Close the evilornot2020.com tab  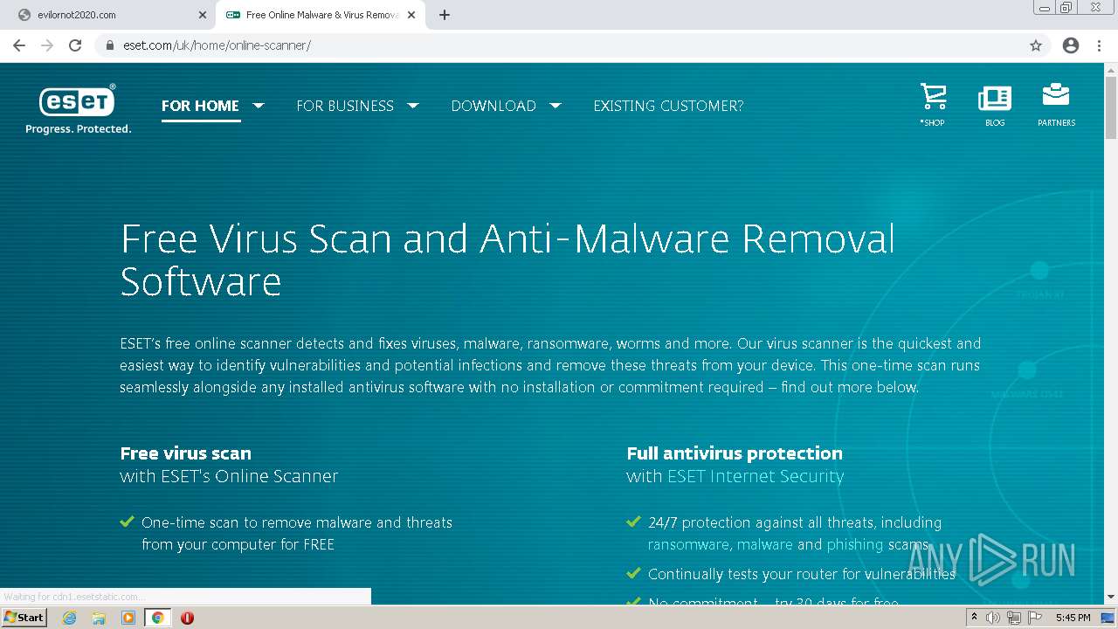point(202,15)
